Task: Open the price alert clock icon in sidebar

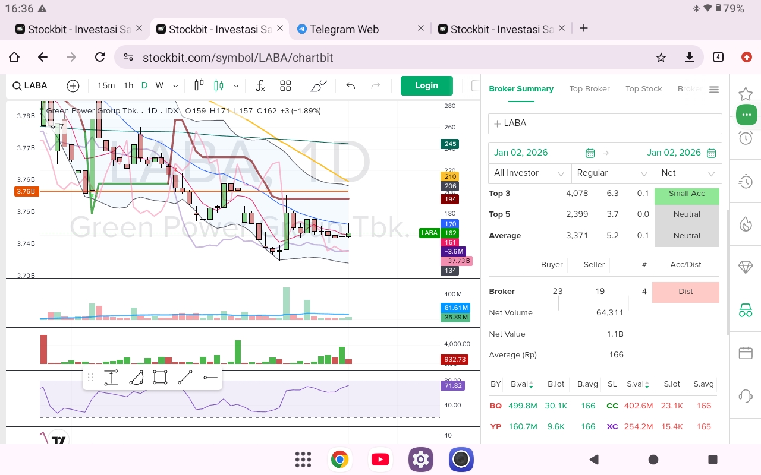Action: 746,138
